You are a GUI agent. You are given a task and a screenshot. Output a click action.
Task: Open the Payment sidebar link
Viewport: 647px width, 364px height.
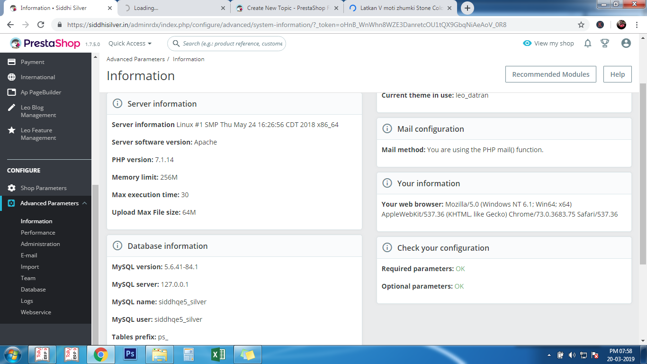point(33,62)
